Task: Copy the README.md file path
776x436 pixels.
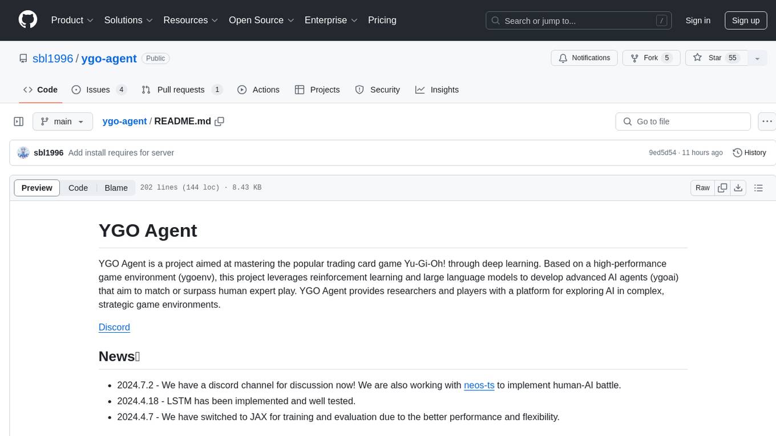Action: click(220, 122)
